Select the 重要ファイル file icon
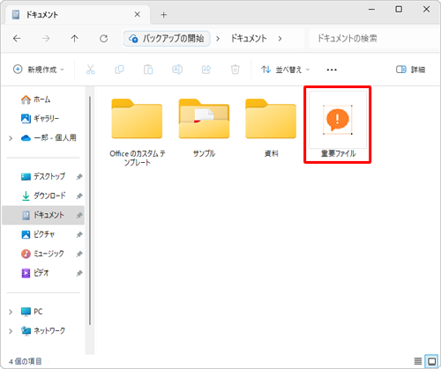This screenshot has height=369, width=441. coord(338,125)
